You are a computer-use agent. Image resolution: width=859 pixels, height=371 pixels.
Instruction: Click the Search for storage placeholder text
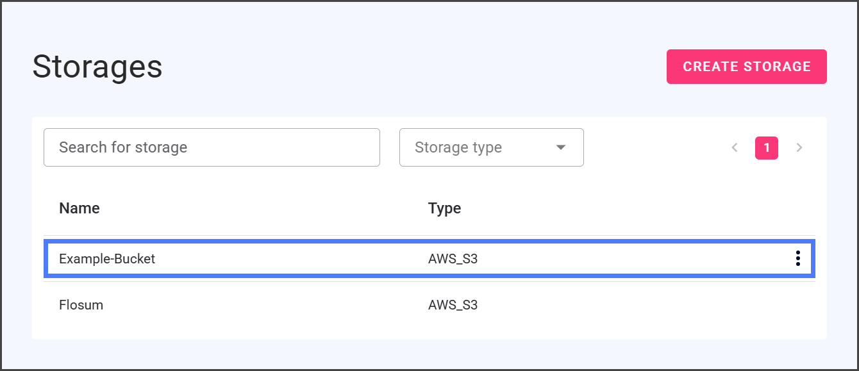click(123, 147)
